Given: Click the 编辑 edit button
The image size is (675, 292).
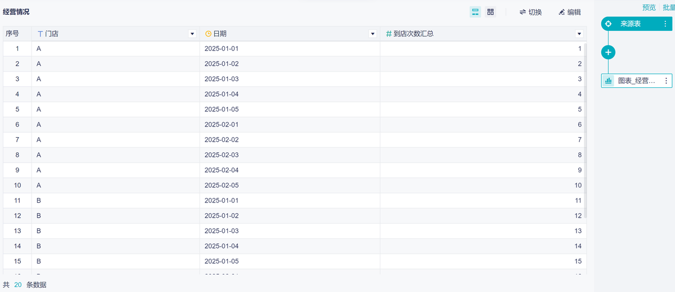Looking at the screenshot, I should [x=569, y=12].
